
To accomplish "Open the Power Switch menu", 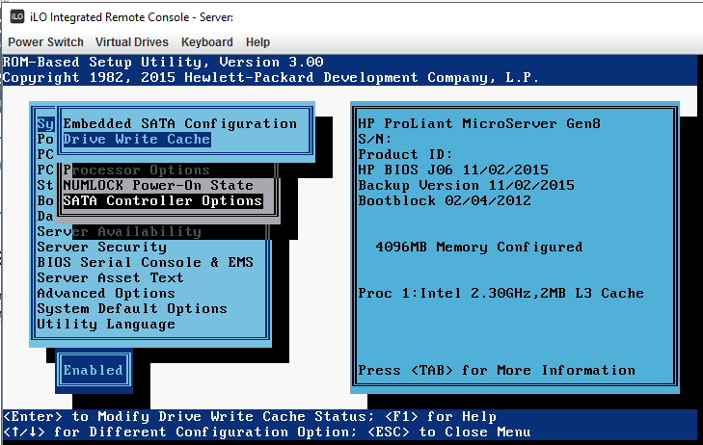I will (x=45, y=42).
